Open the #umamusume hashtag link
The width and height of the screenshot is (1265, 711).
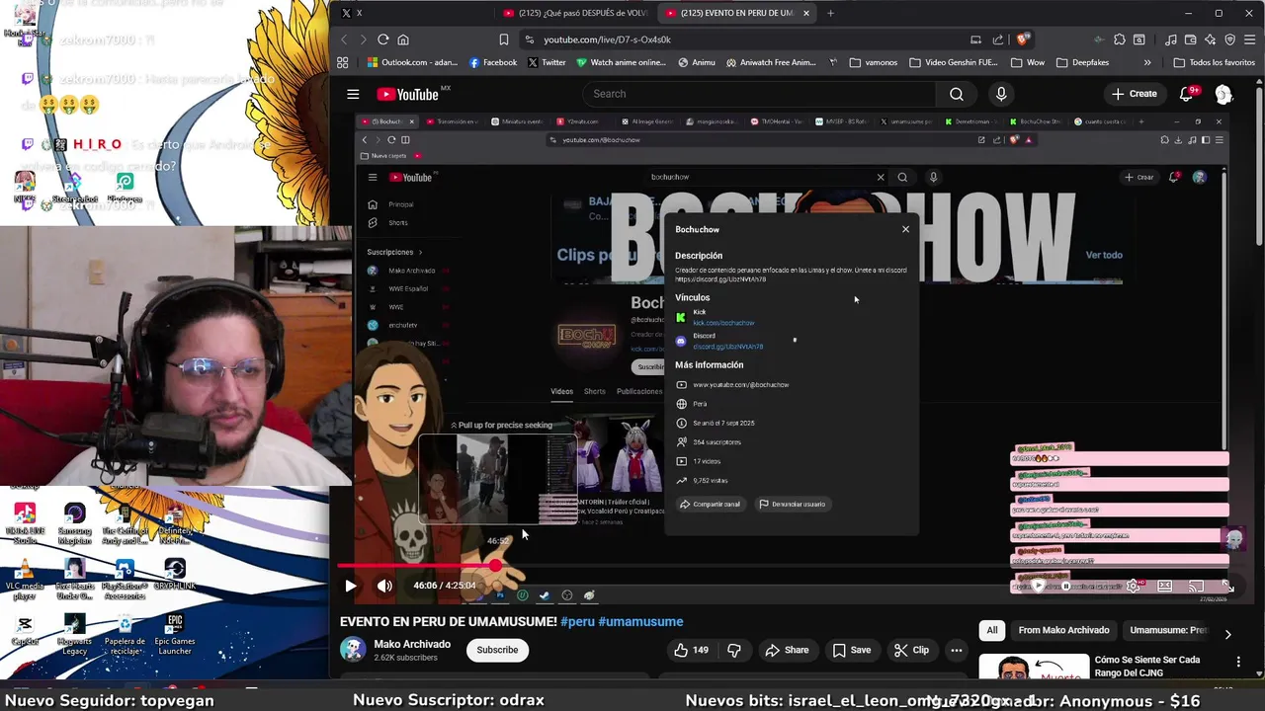pos(640,621)
